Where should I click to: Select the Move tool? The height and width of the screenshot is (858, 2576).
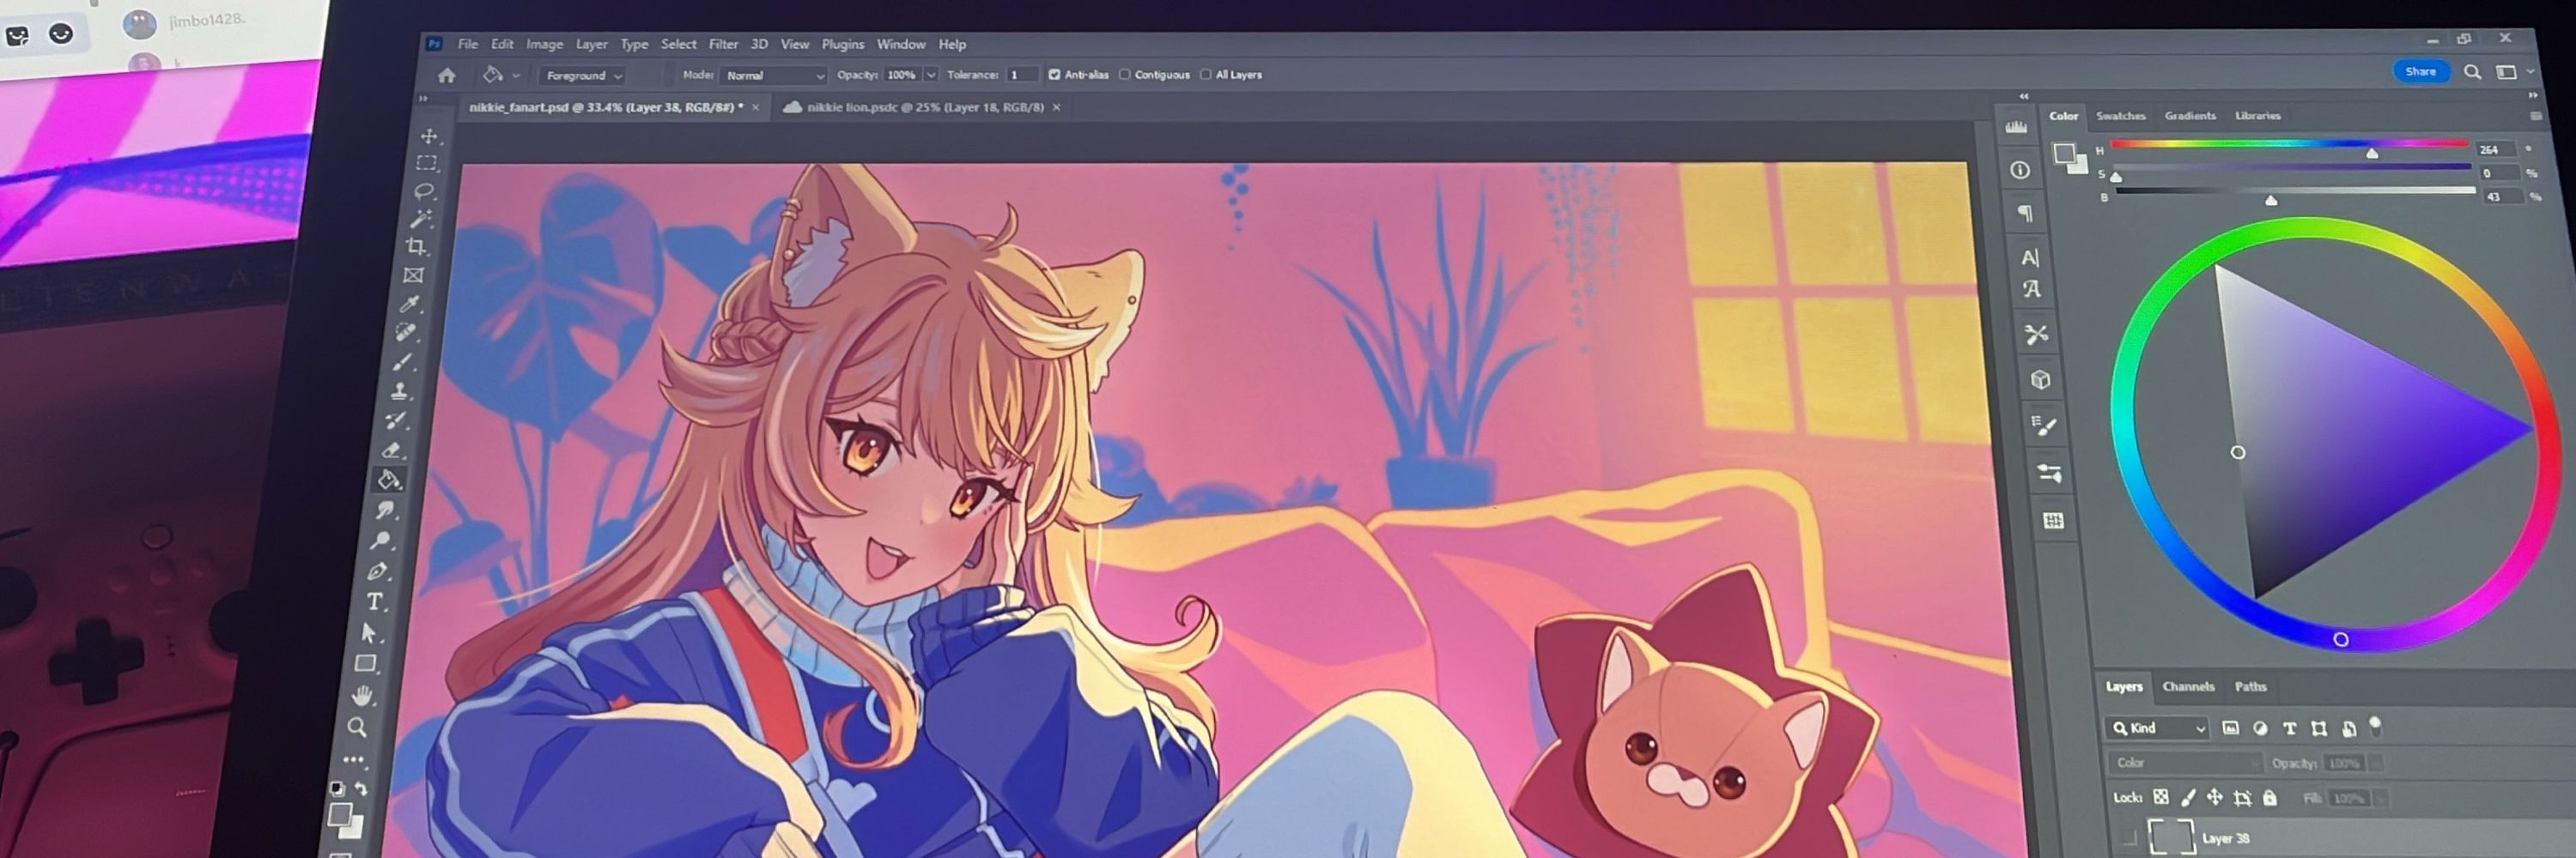click(x=430, y=136)
